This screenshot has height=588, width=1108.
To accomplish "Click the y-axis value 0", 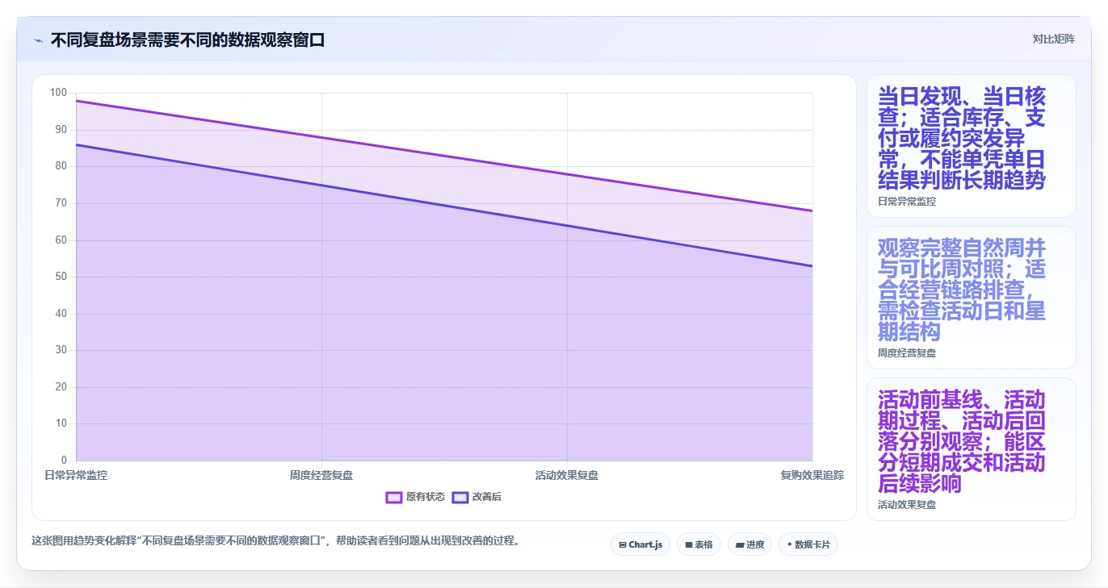I will (65, 461).
